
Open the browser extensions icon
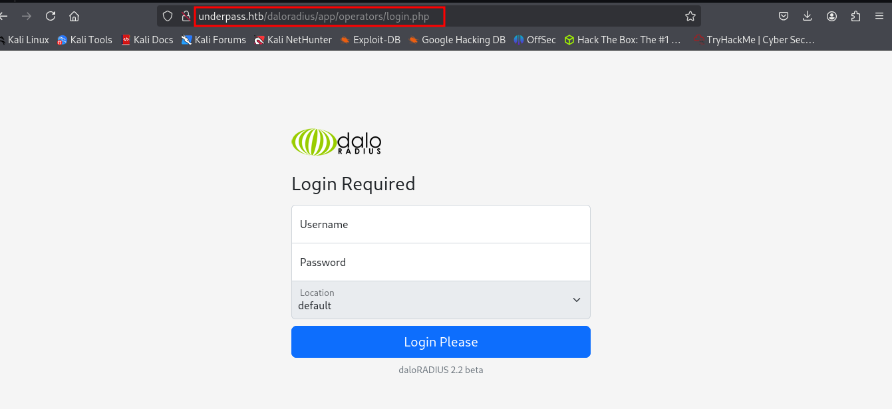coord(855,15)
